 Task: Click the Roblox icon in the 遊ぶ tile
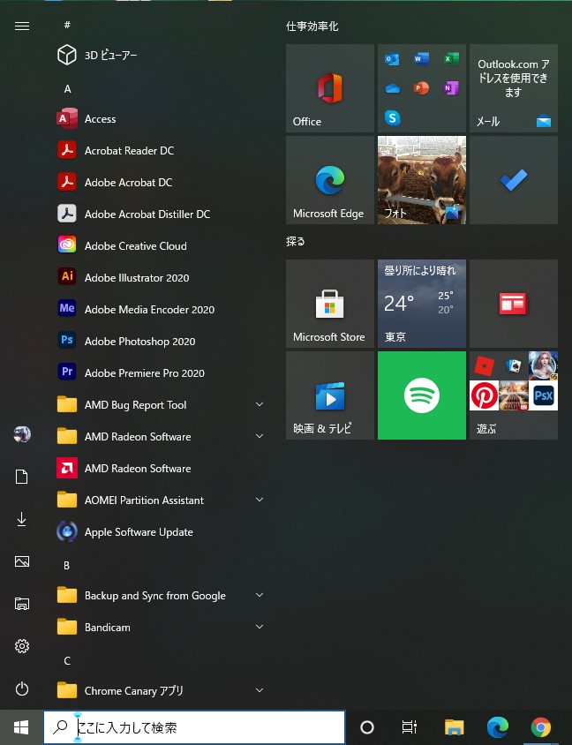484,365
